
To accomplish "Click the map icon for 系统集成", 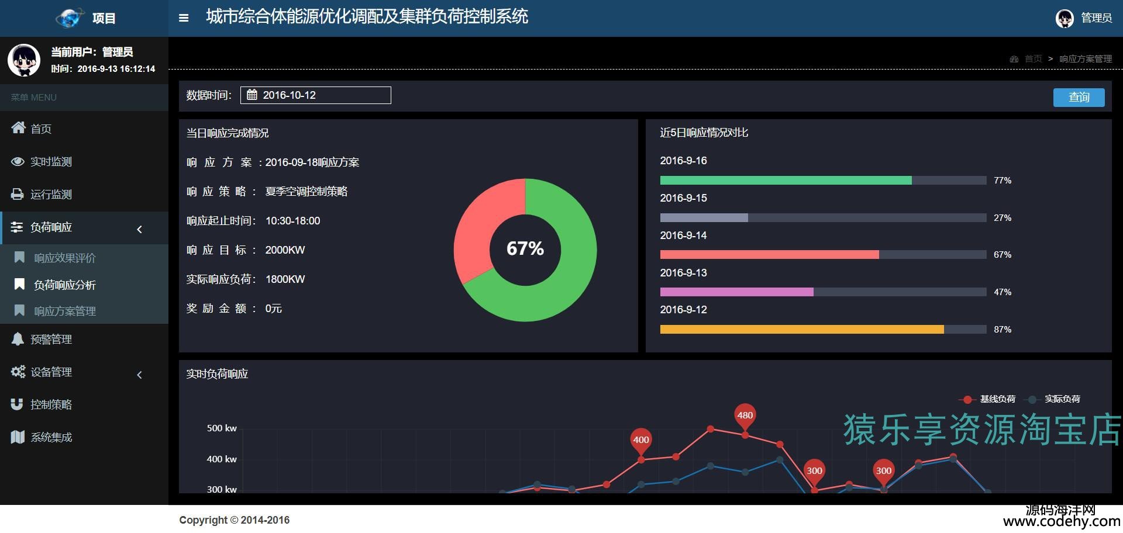I will pos(18,437).
